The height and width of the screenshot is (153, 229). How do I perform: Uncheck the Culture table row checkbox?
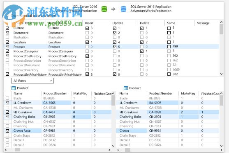(7, 28)
